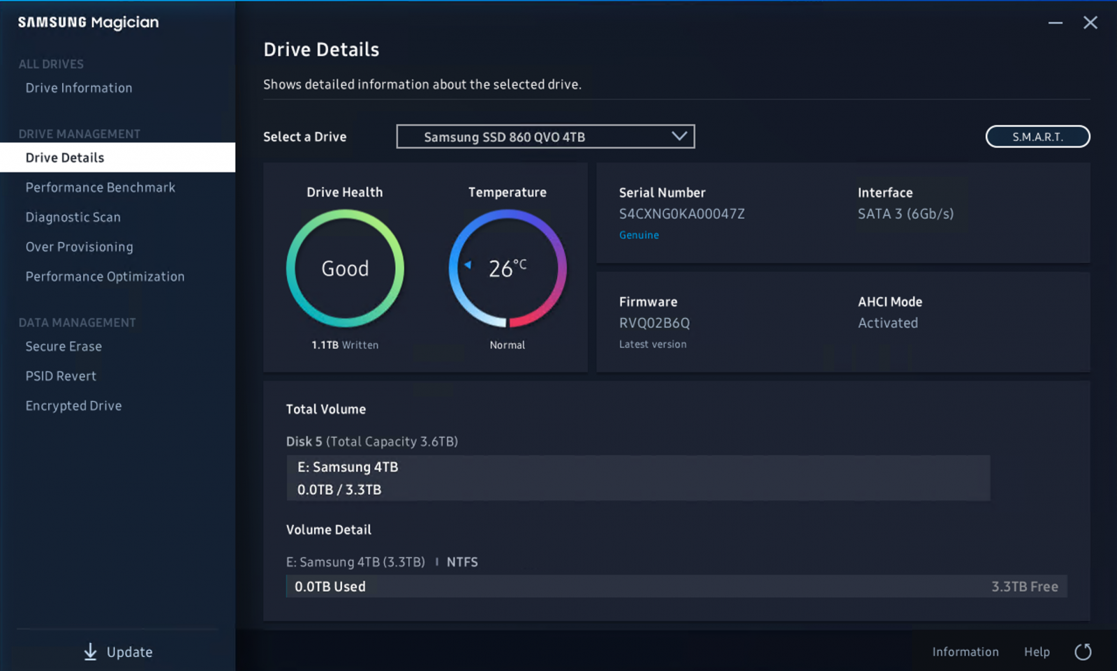Click the Temperature 26°C gauge
Screen dimensions: 1117x671
pyautogui.click(x=508, y=269)
